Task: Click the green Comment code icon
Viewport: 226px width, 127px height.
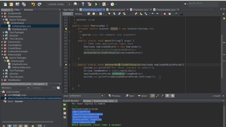Action: (176, 14)
